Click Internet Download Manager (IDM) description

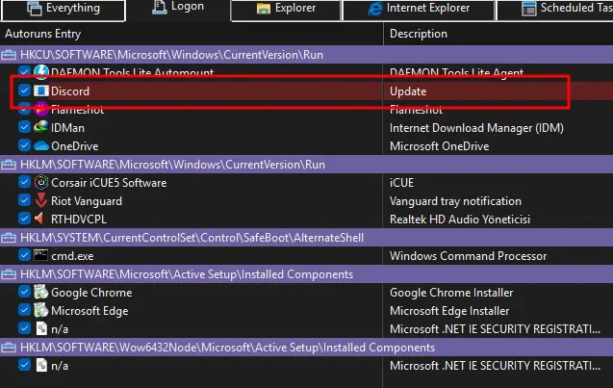(476, 128)
